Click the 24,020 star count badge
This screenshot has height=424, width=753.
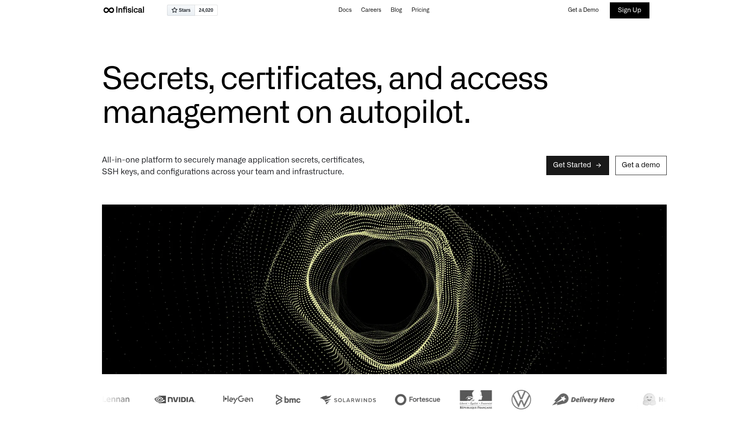click(x=206, y=10)
